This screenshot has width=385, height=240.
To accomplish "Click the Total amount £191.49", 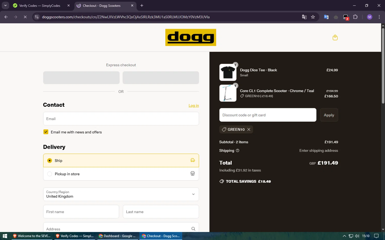I will click(328, 163).
